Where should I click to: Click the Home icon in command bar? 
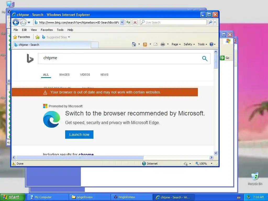[x=134, y=44]
